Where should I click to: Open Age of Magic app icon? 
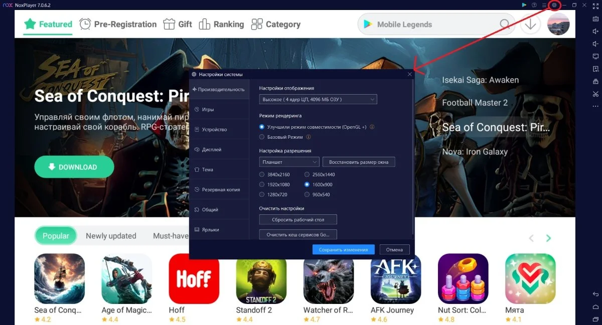pos(126,278)
